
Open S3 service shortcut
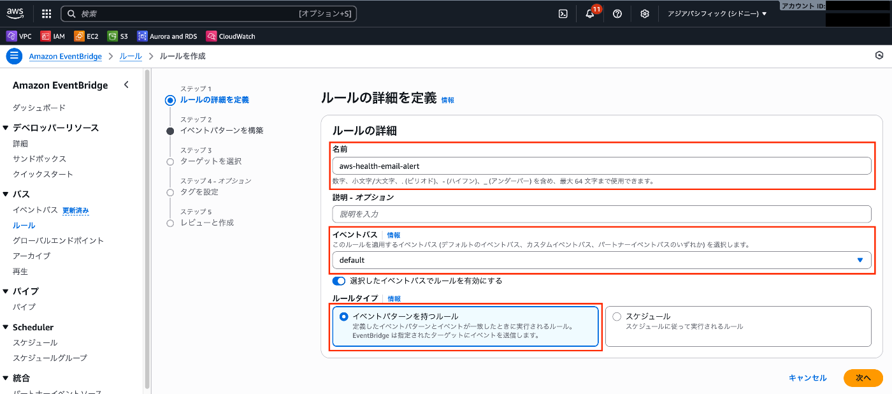coord(118,36)
